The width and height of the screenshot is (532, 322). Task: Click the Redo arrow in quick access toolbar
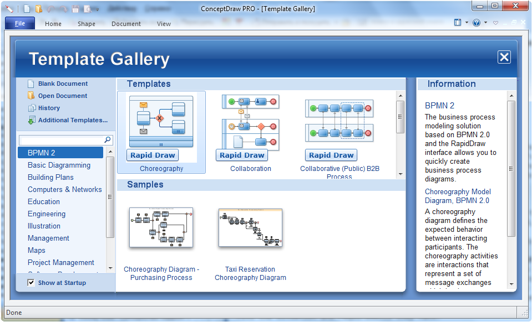point(63,9)
